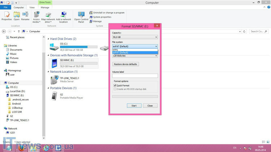Click Uninstall or change a program
271x152 pixels.
click(108, 13)
